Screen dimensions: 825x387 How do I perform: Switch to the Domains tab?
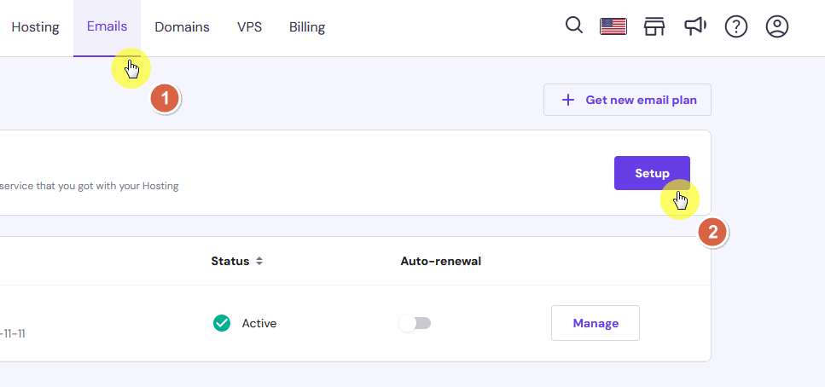182,26
